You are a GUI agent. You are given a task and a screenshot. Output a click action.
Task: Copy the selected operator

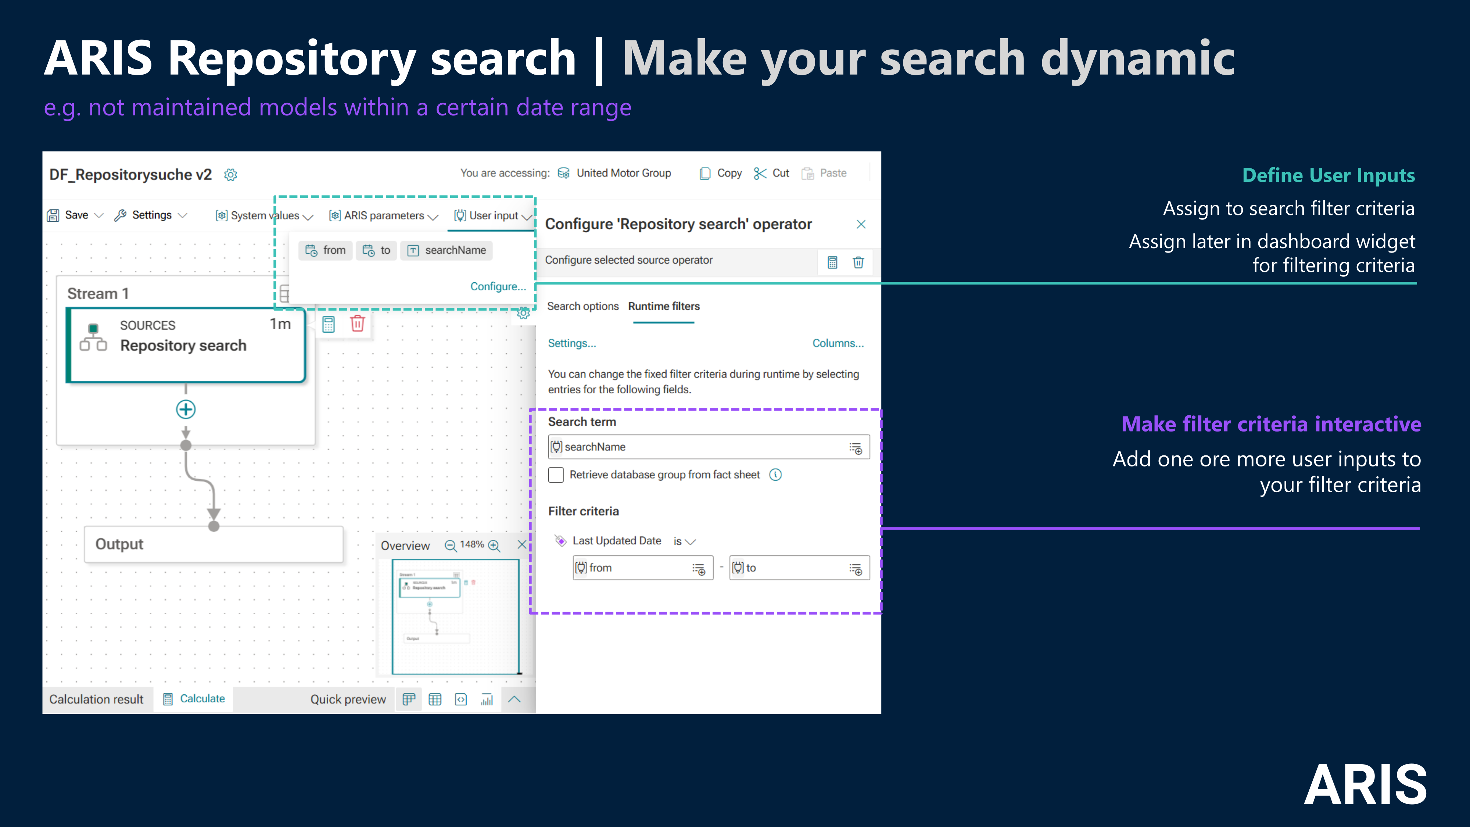[720, 173]
